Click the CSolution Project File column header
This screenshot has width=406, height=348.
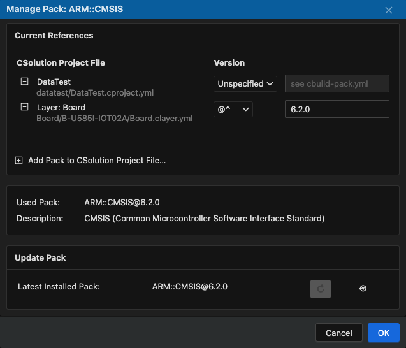[x=61, y=62]
